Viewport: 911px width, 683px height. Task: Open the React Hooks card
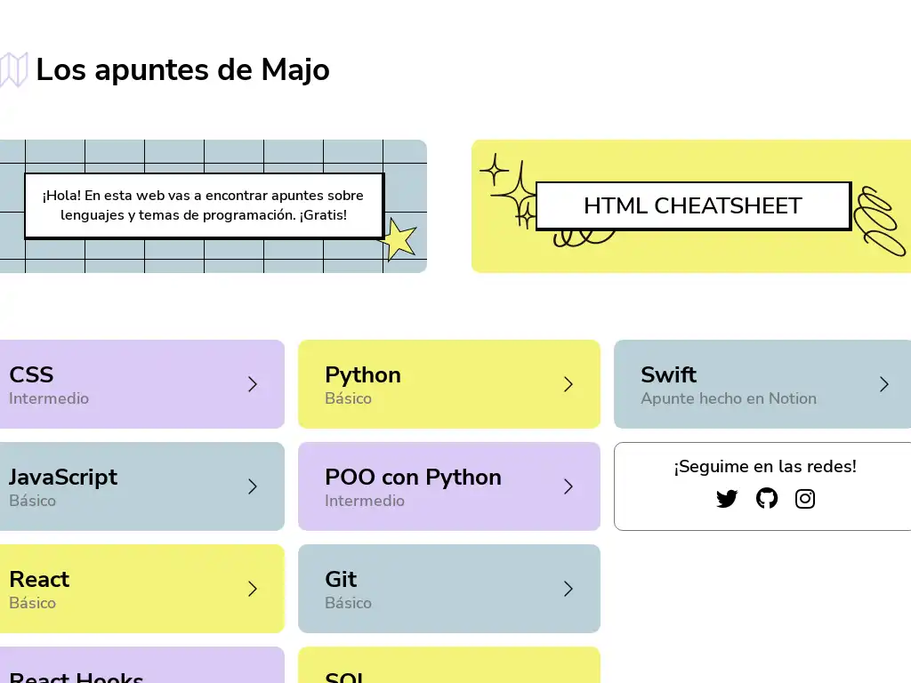click(141, 665)
